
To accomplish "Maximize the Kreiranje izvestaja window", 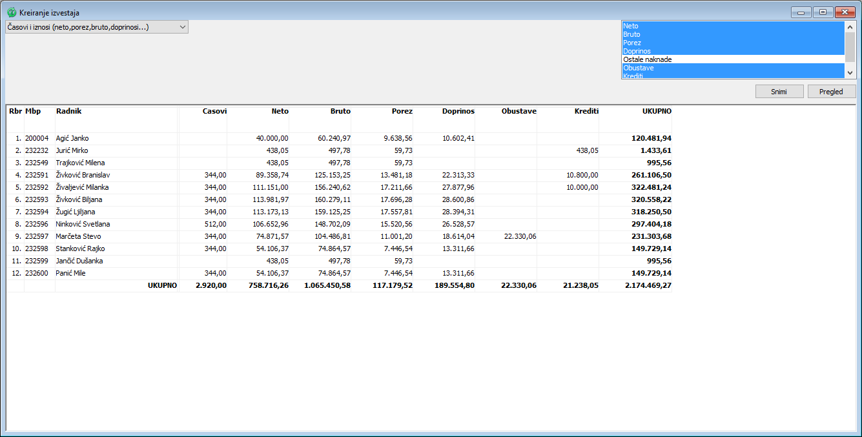I will 823,12.
